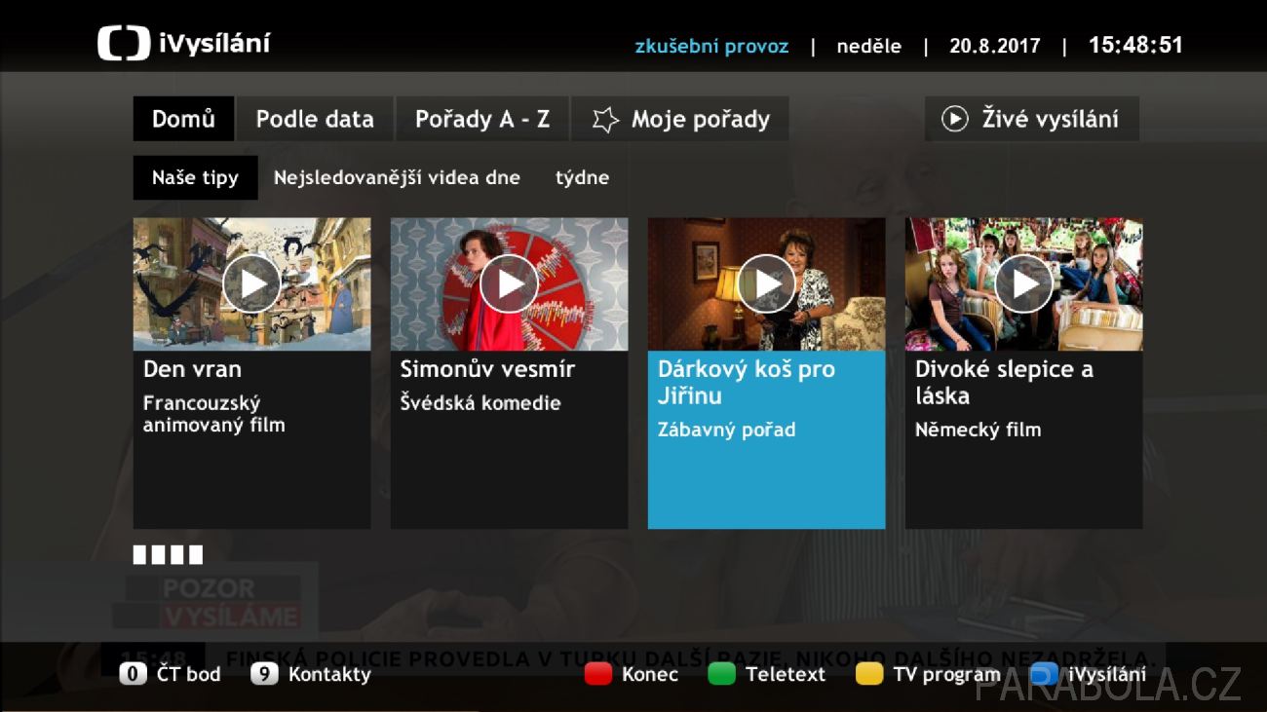Click the blue iVysílání button icon
The height and width of the screenshot is (712, 1267).
[x=1044, y=674]
